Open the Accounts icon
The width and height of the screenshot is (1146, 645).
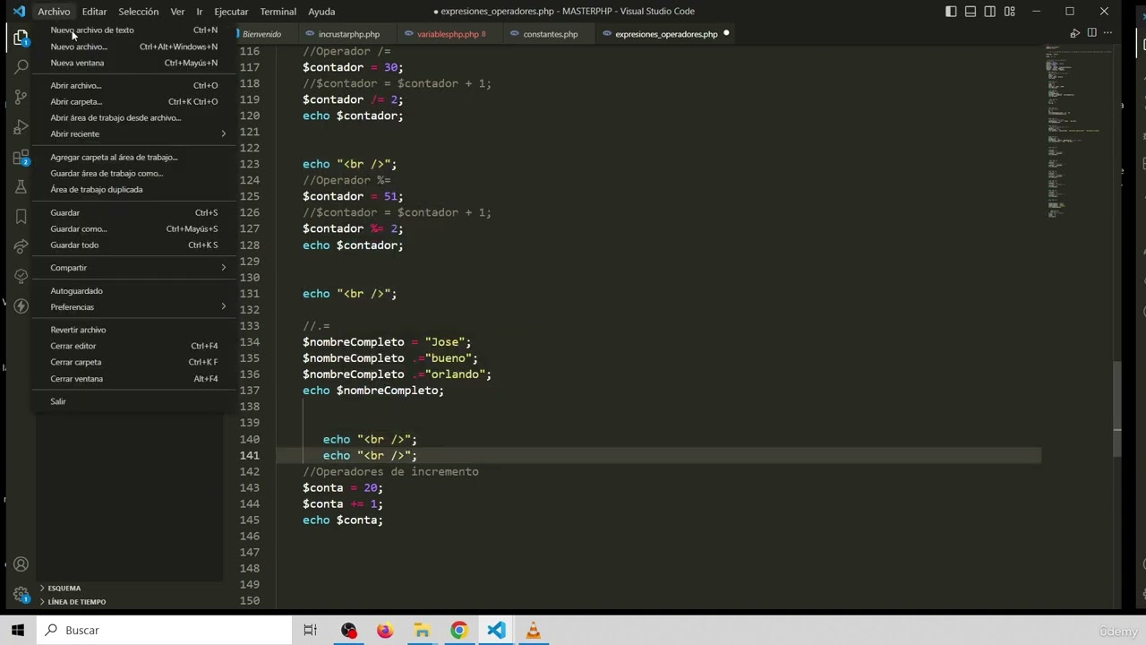point(21,564)
